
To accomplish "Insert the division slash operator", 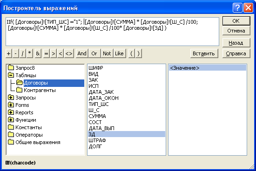I will pos(23,53).
